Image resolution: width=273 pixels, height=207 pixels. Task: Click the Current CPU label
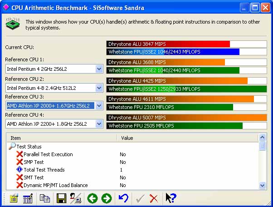19,47
